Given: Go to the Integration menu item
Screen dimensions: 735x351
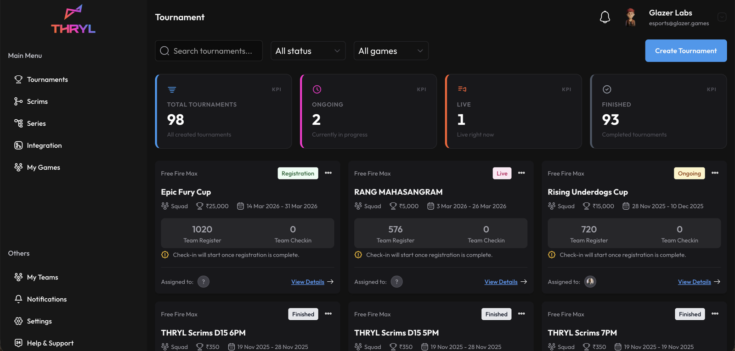Looking at the screenshot, I should tap(44, 145).
